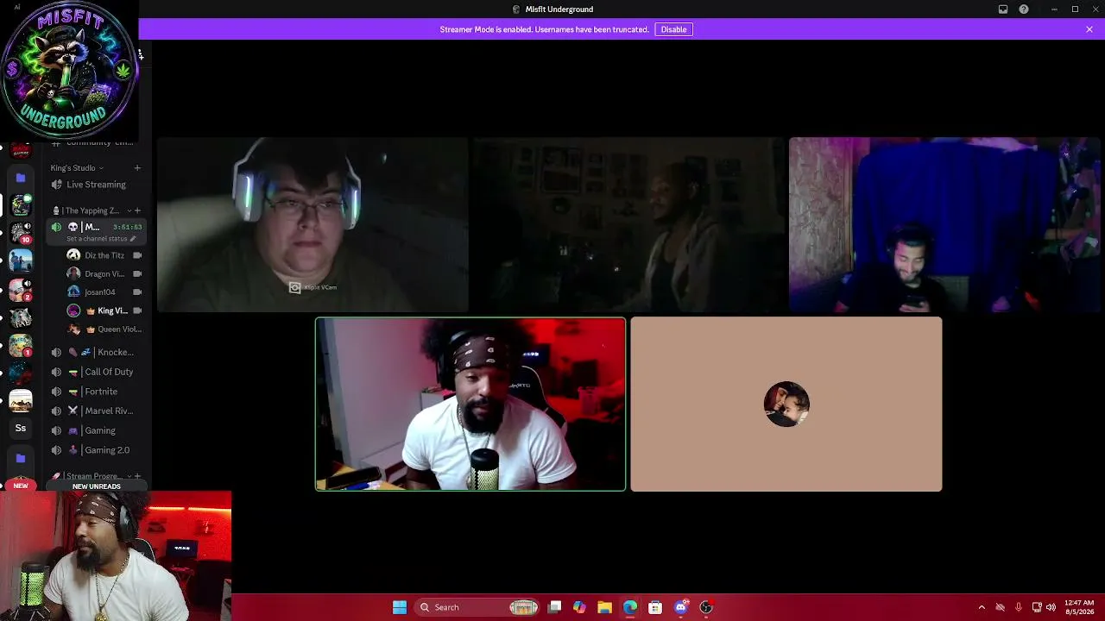
Task: Click the red NEW badge in server list
Action: click(21, 486)
